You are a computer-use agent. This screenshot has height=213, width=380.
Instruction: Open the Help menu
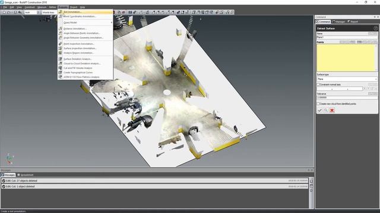(83, 7)
